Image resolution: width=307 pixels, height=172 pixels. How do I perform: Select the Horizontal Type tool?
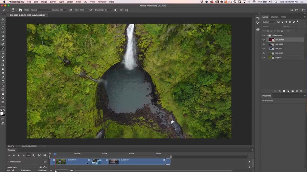[x=3, y=81]
